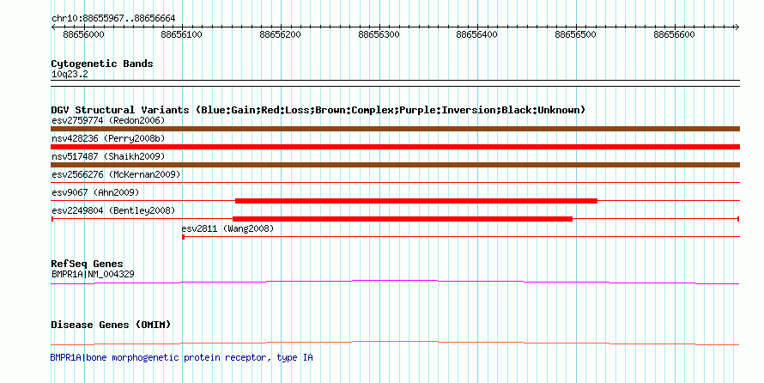Screen dimensions: 764x383
Task: Click the ruler's left arrow end
Action: point(53,27)
